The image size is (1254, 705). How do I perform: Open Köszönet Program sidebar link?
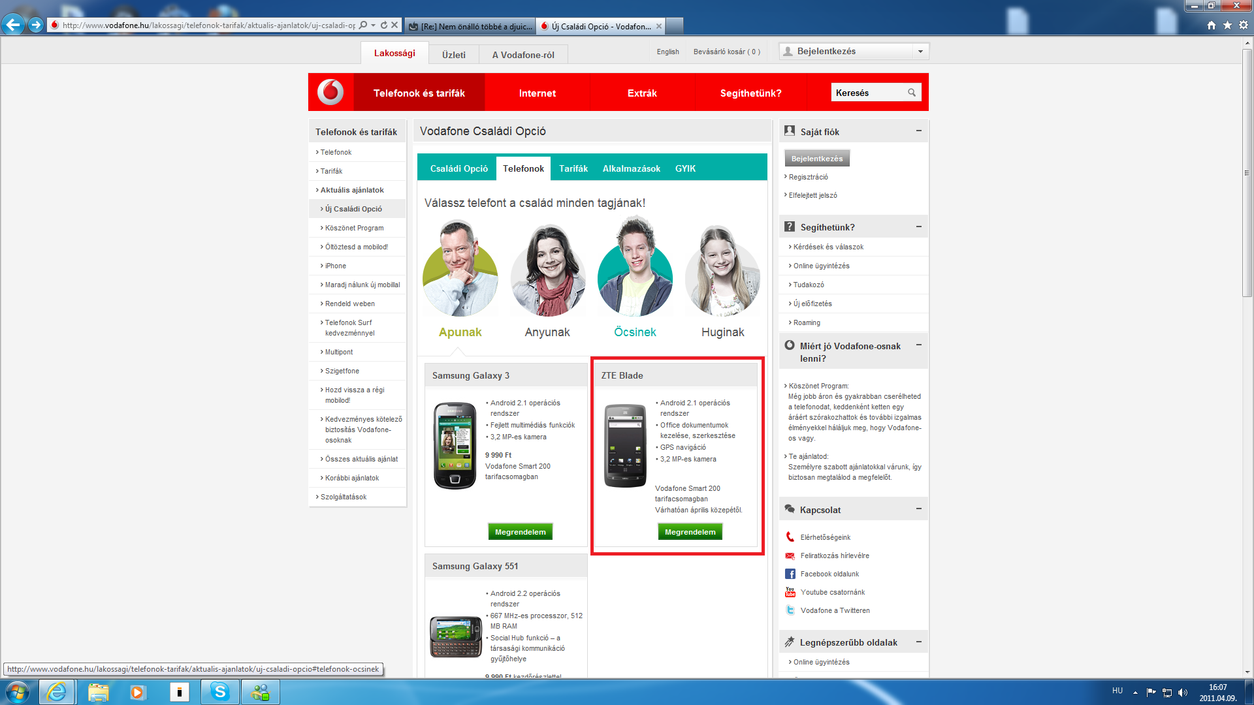[354, 228]
